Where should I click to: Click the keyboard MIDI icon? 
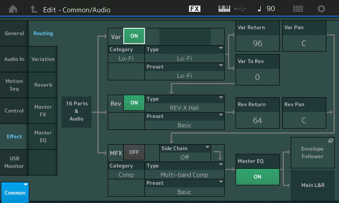(224, 9)
